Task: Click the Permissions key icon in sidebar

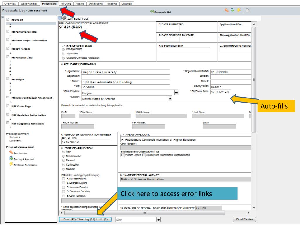Action: [x=11, y=152]
